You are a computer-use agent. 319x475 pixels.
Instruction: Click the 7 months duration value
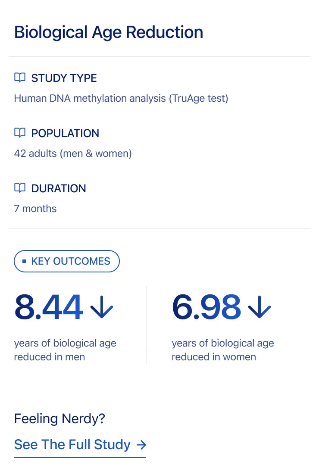(x=35, y=209)
